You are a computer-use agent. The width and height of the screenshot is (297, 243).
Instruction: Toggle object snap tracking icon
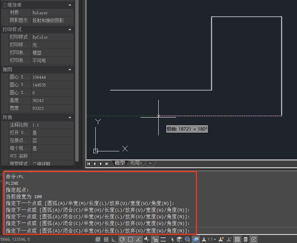(x=139, y=239)
